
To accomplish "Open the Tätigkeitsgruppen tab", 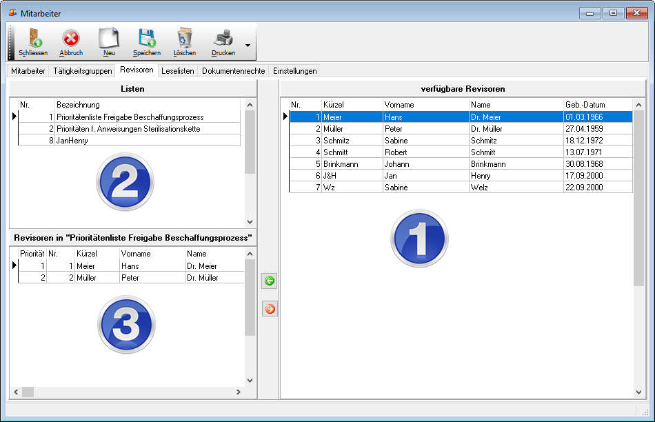I will pos(82,71).
